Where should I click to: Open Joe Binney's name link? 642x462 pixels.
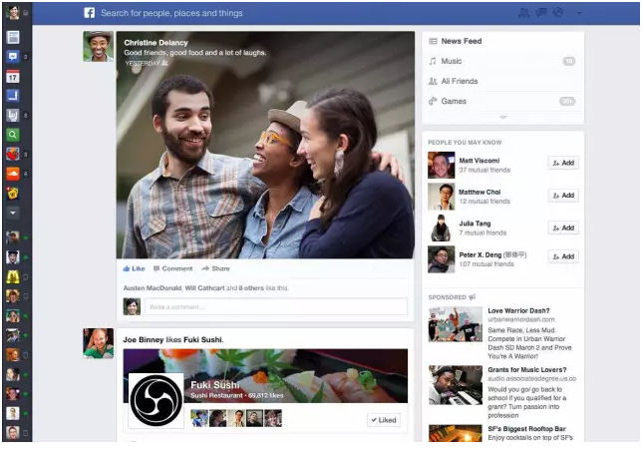click(144, 340)
